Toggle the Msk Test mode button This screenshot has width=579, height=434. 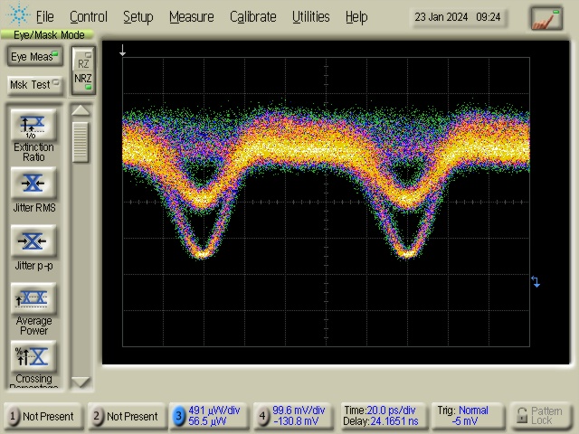[34, 85]
